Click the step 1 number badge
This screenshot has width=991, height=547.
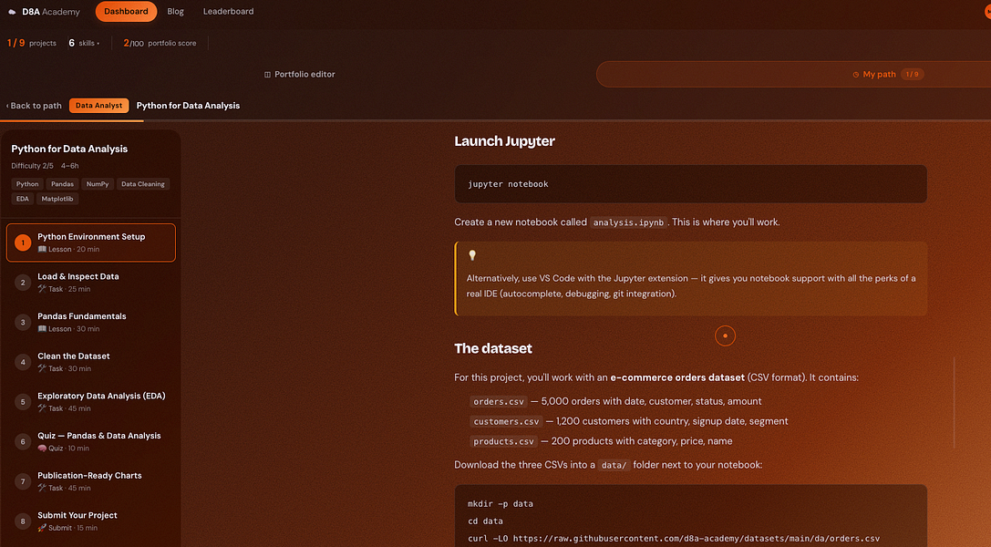pos(23,243)
